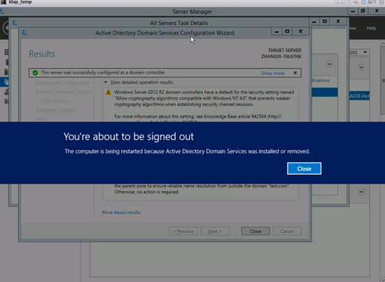This screenshot has width=385, height=282.
Task: Click the green success check icon
Action: click(x=35, y=73)
